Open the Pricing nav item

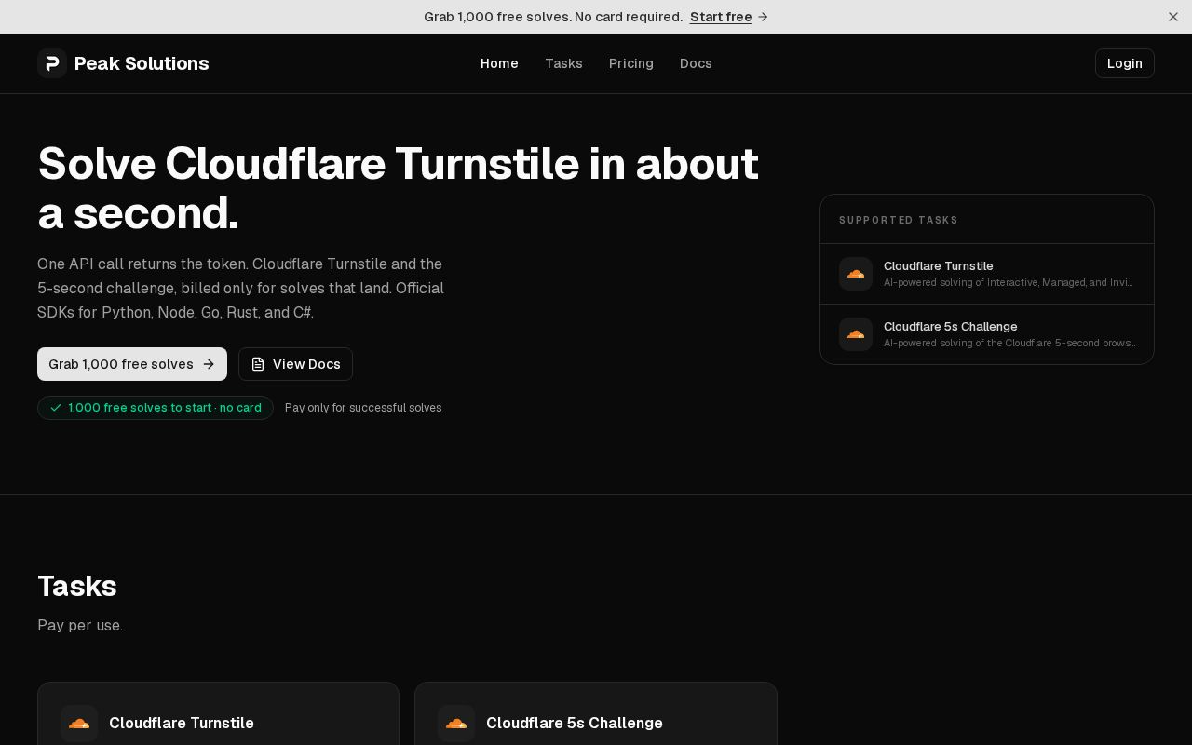[x=631, y=63]
